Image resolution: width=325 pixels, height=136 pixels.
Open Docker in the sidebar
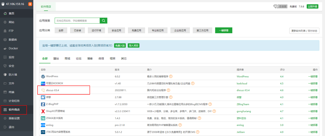point(17,48)
